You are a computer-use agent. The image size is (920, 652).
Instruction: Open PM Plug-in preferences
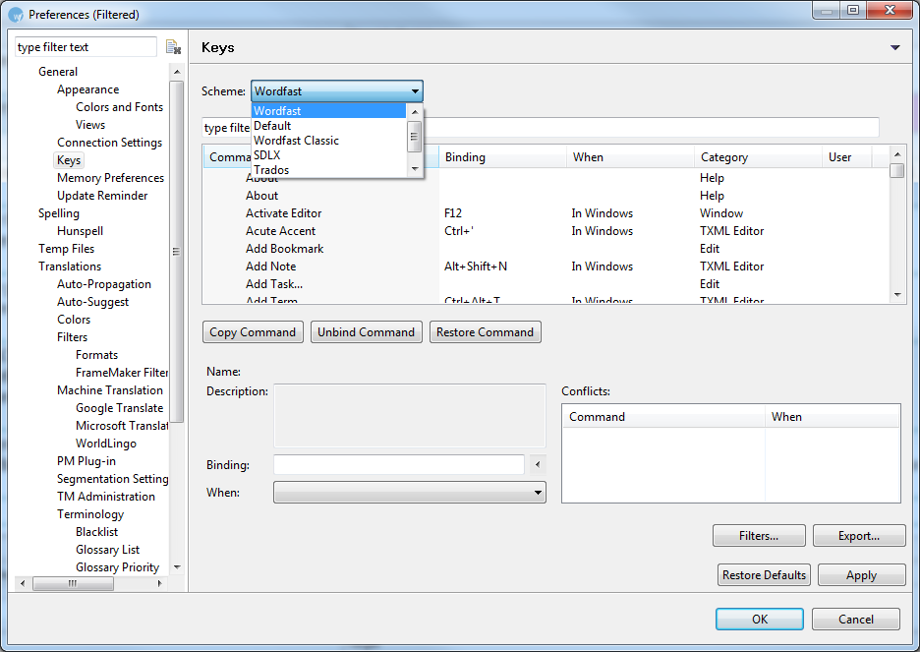[x=86, y=460]
